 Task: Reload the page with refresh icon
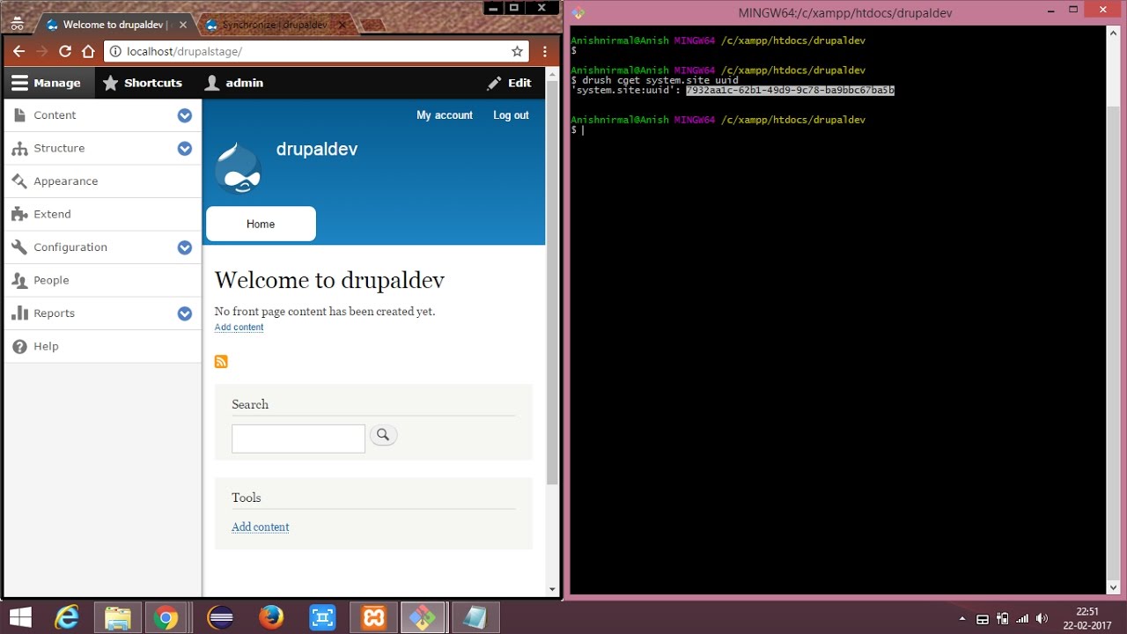click(x=64, y=51)
